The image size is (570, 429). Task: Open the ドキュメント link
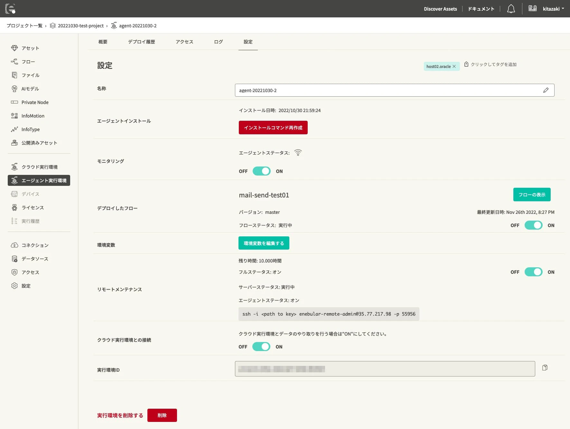(x=481, y=9)
